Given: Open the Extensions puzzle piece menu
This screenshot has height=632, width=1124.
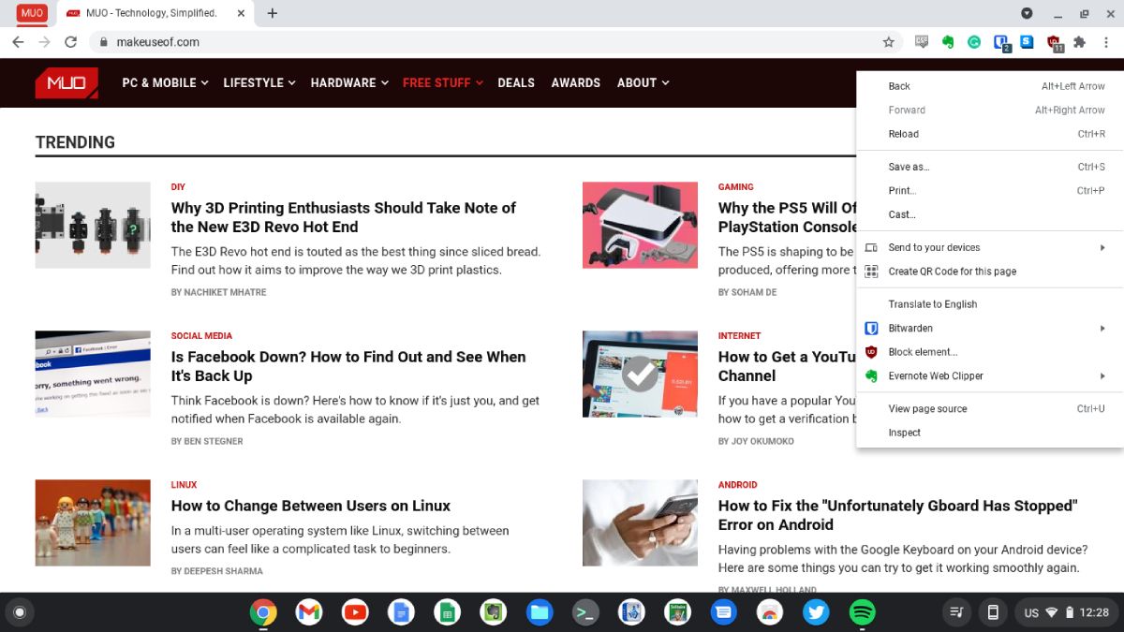Looking at the screenshot, I should [1079, 42].
